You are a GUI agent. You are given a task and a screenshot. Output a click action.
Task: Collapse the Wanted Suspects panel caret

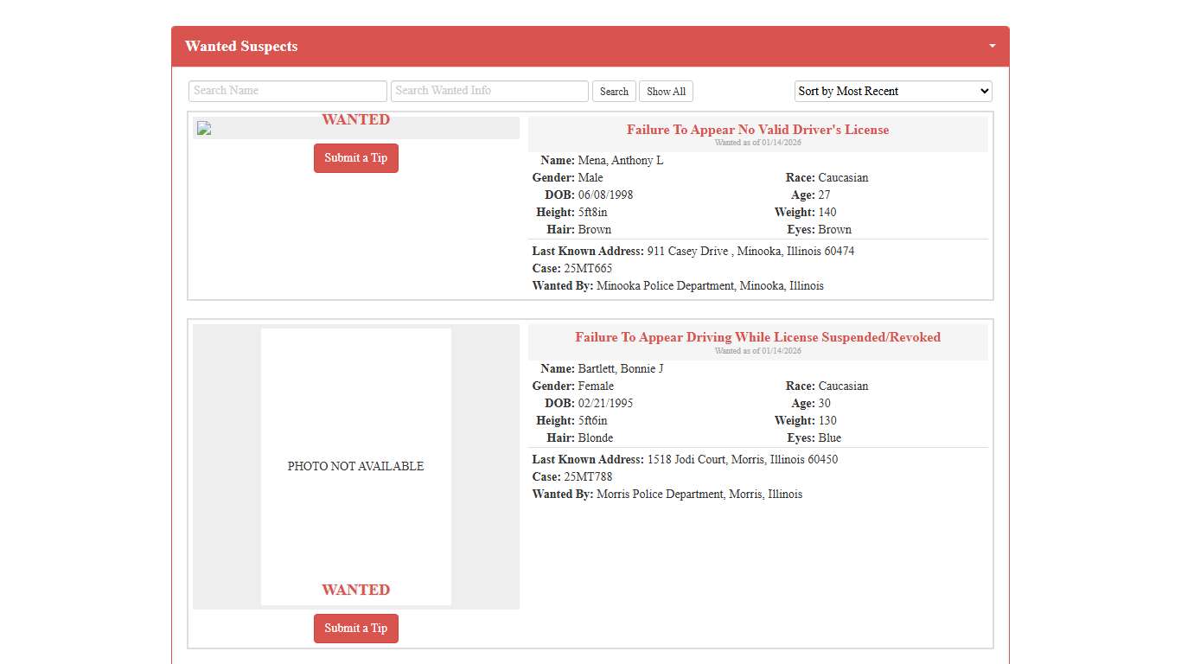coord(993,46)
